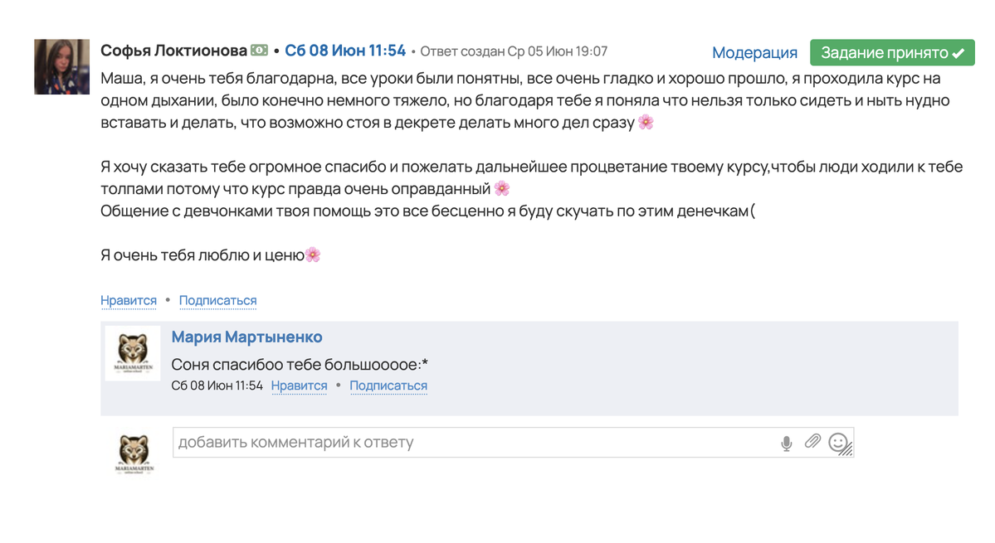The height and width of the screenshot is (543, 995).
Task: Click the comment's Сб 08 Июн 11:54 timestamp
Action: click(x=217, y=385)
